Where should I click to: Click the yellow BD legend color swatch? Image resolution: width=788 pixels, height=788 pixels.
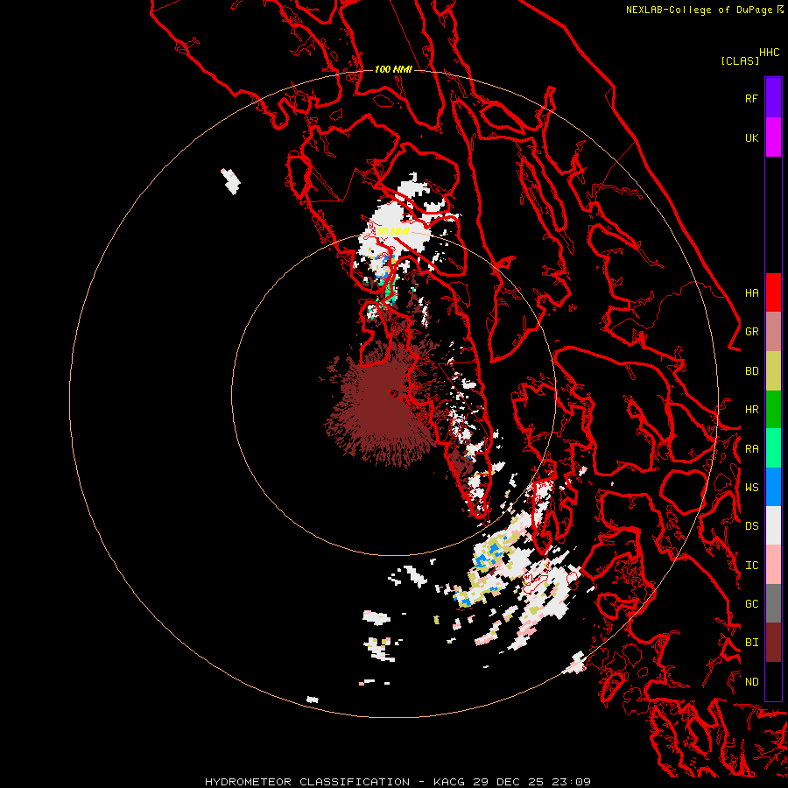click(x=773, y=371)
